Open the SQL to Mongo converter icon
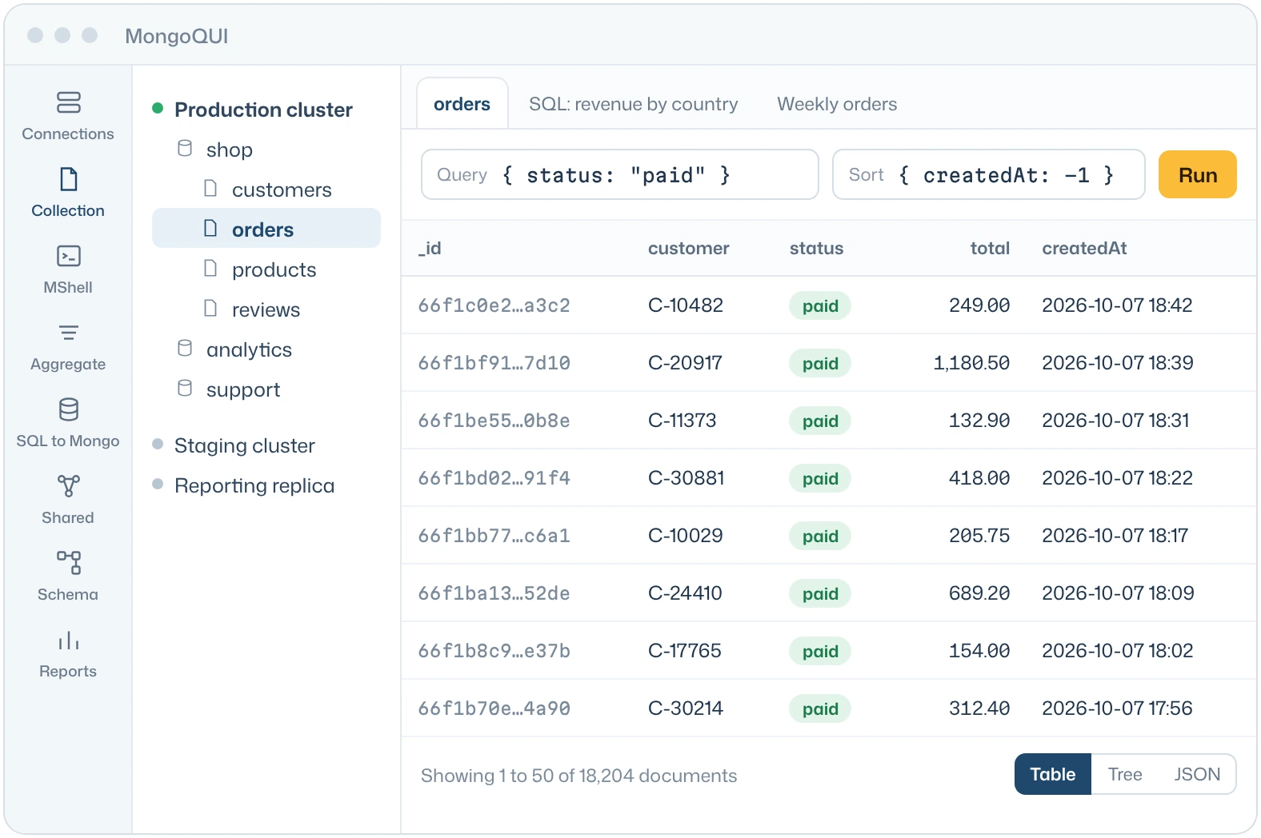 tap(68, 409)
